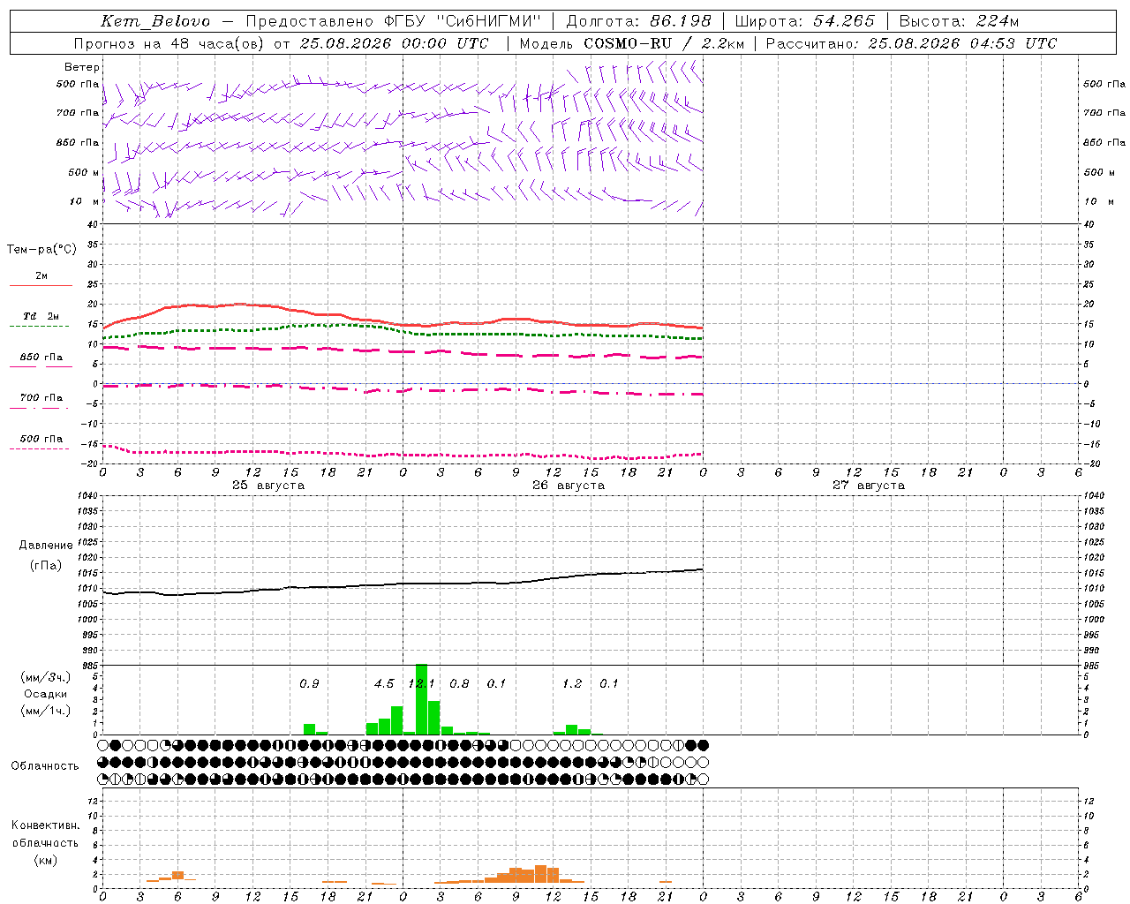Viewport: 1130px width, 904px height.
Task: Click the '27 августа' date label
Action: (869, 486)
